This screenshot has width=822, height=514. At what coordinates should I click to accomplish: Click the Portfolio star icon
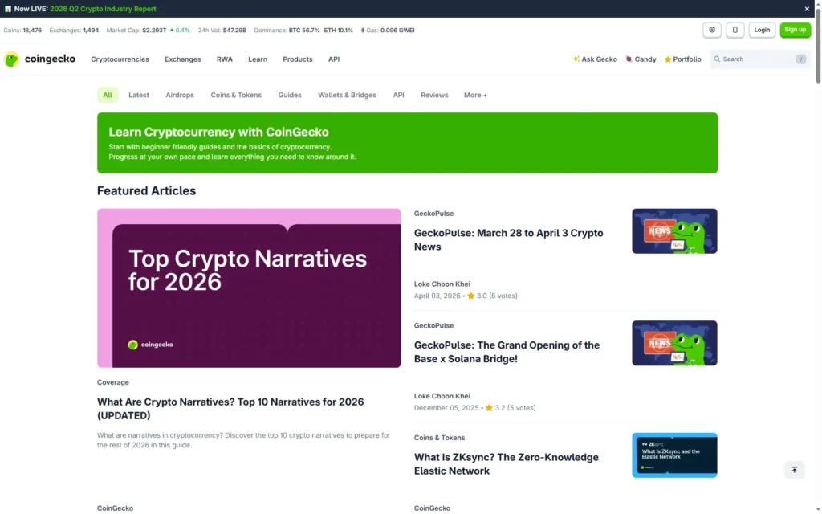667,59
